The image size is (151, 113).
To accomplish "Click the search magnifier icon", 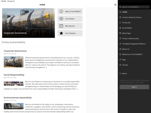I will click(x=120, y=7).
